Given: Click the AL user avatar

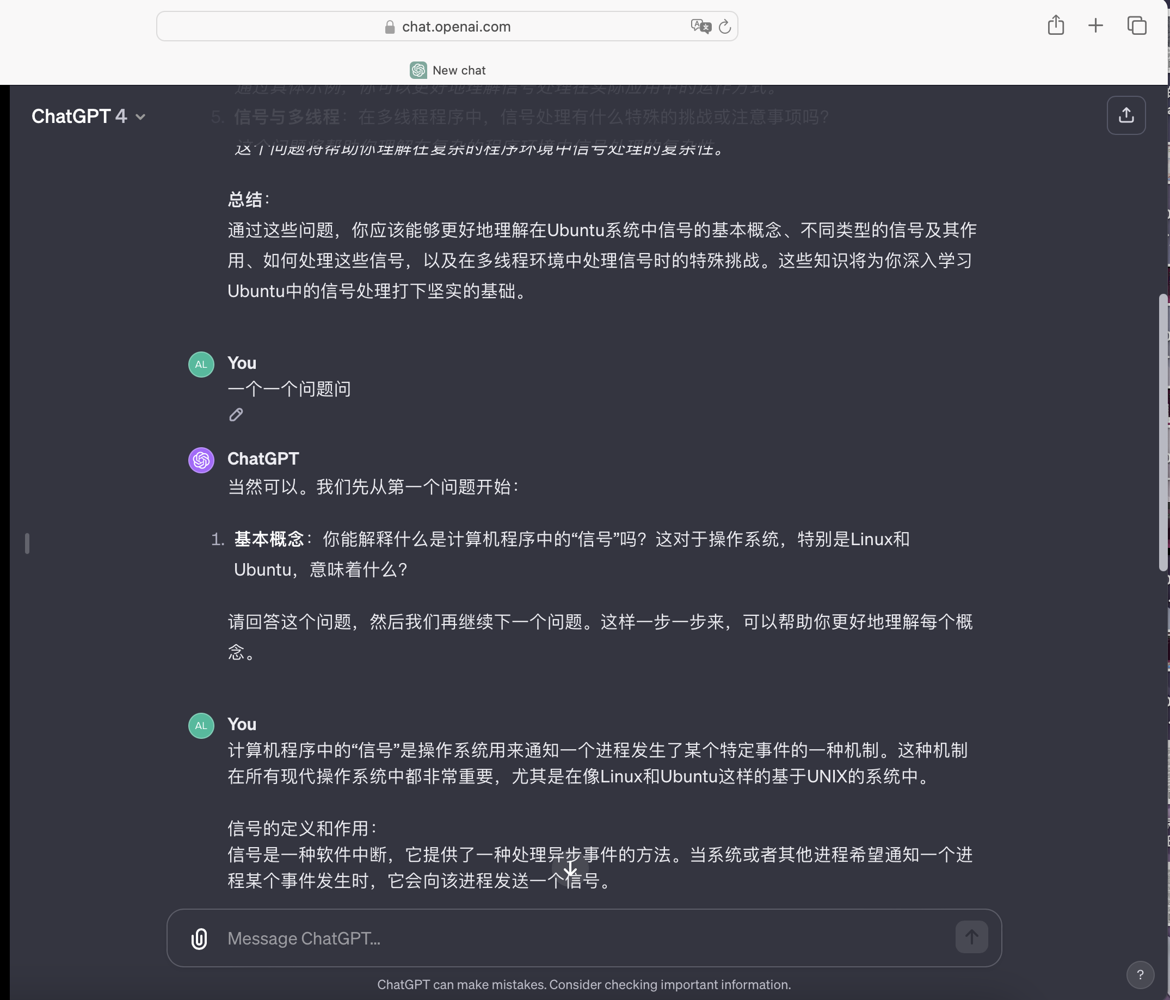Looking at the screenshot, I should 201,365.
